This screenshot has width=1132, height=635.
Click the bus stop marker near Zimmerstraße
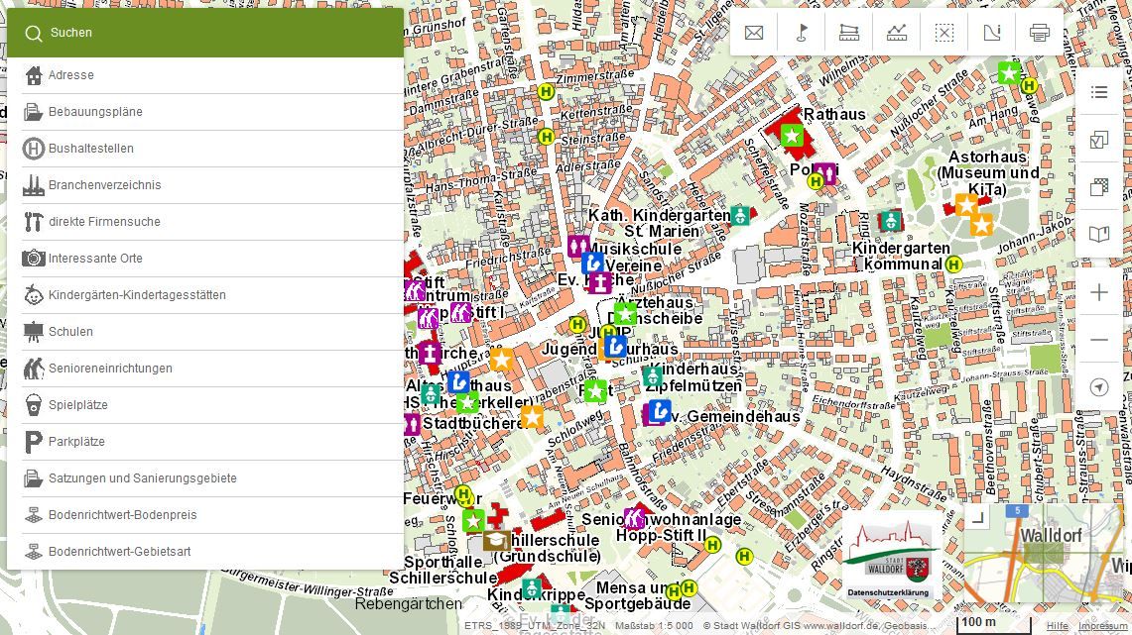tap(546, 91)
